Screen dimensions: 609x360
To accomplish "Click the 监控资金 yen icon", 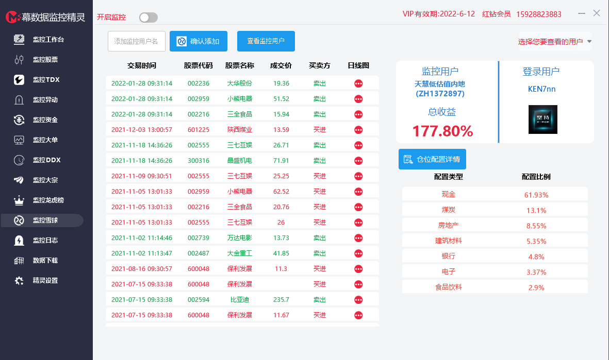I will pos(19,120).
